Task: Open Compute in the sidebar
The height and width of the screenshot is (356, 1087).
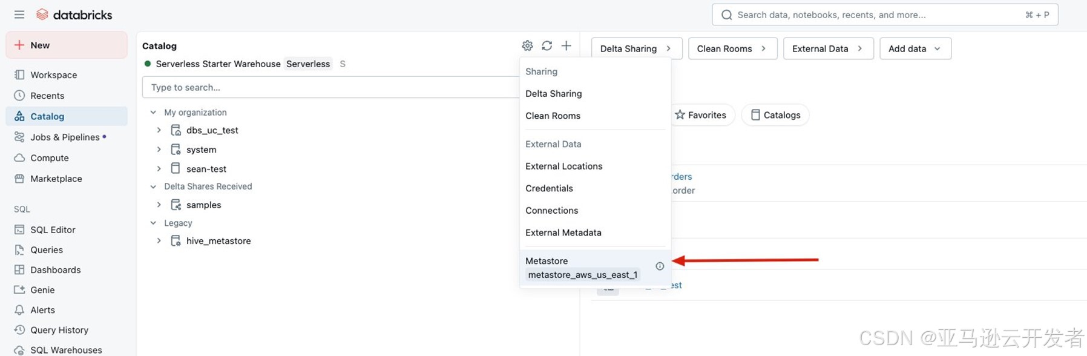Action: tap(67, 157)
